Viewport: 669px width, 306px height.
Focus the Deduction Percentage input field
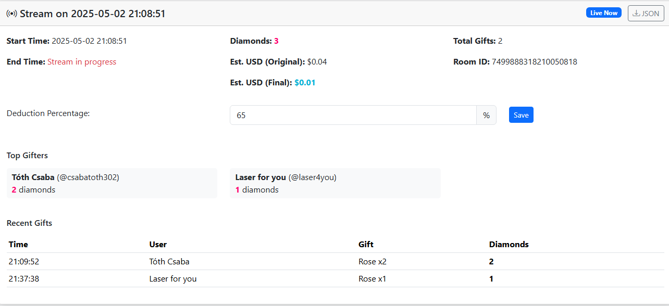(353, 115)
